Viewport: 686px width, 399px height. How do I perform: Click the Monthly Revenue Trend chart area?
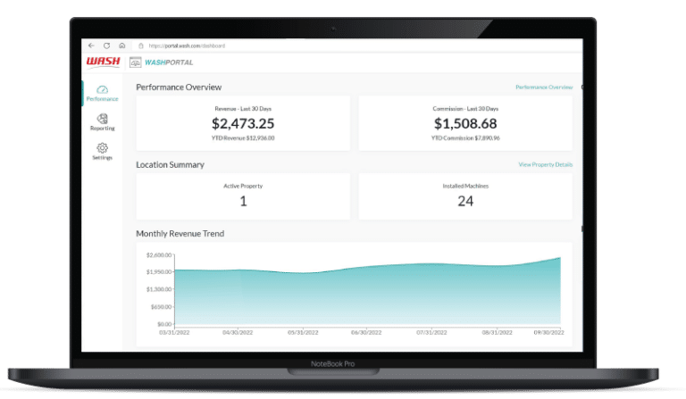(366, 295)
